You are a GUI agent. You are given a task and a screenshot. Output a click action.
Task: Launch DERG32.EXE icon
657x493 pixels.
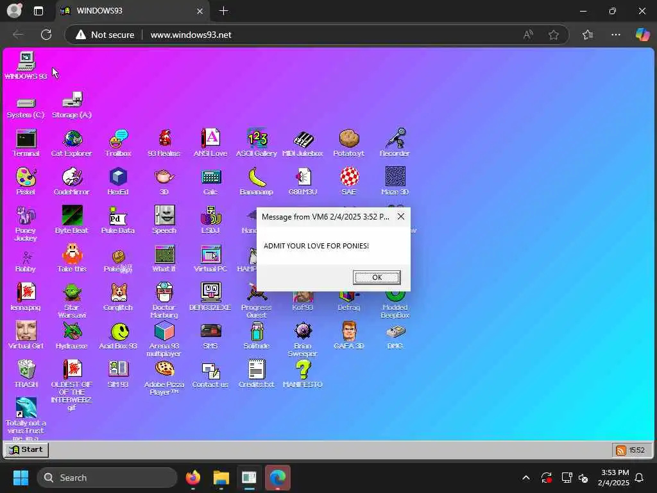pos(210,297)
